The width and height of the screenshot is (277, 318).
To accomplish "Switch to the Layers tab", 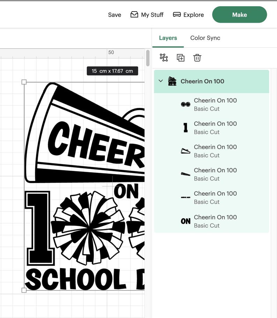I will tap(168, 38).
